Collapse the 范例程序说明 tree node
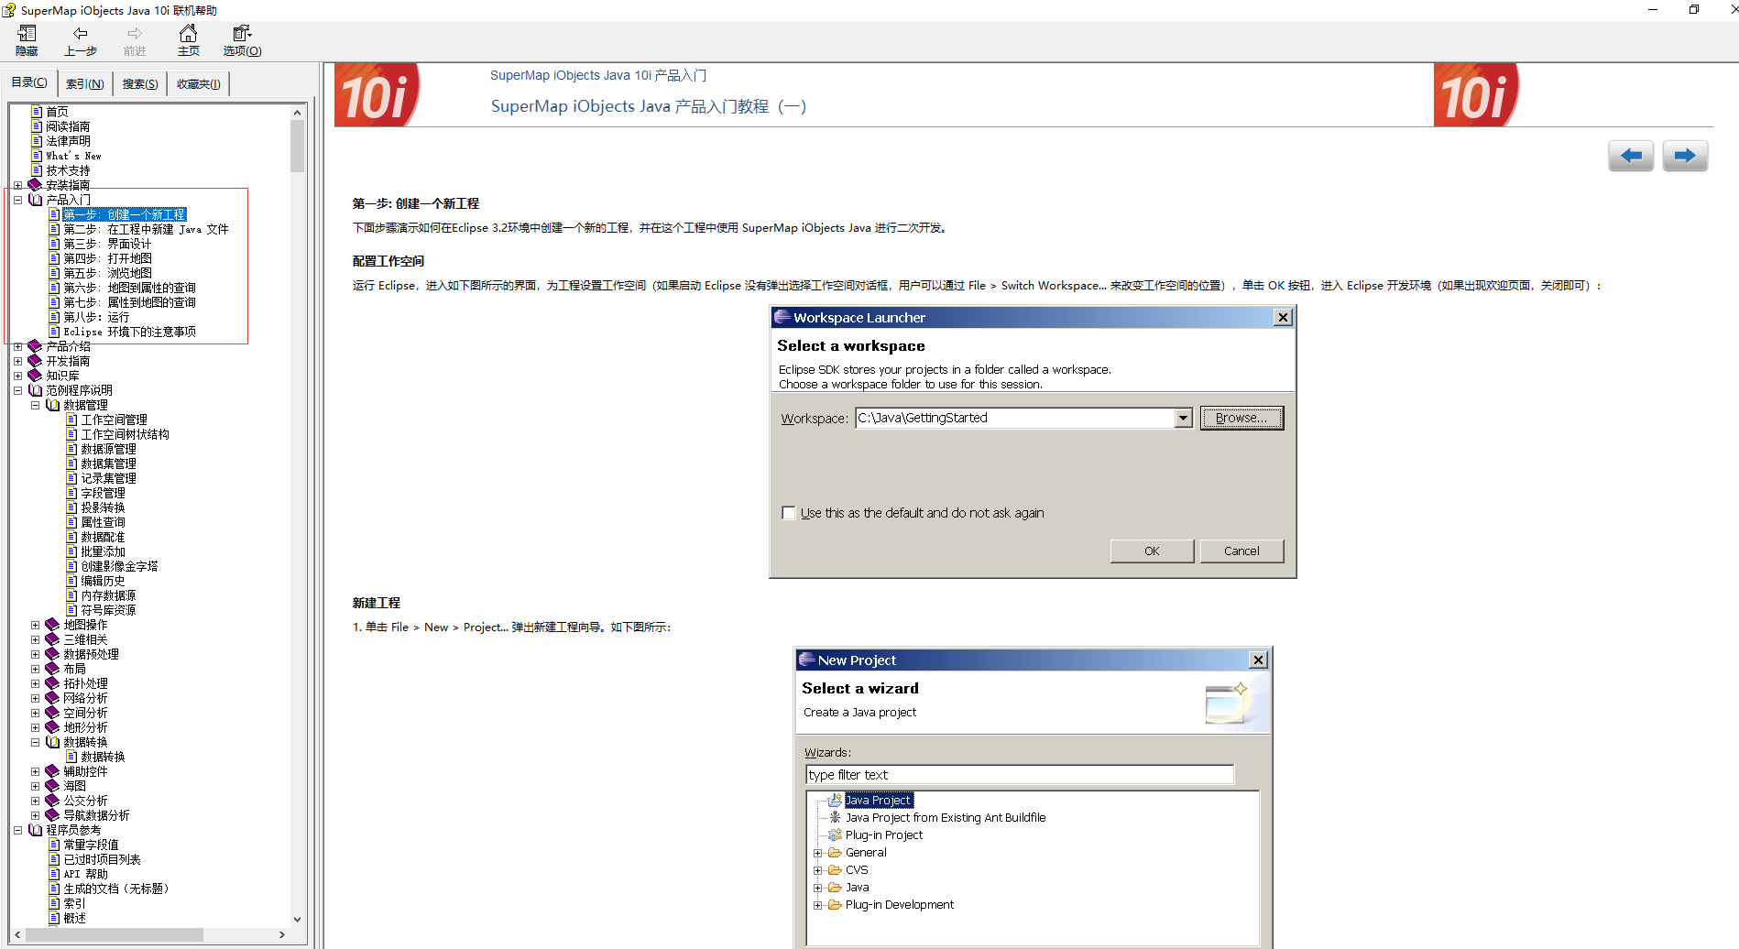 (x=17, y=390)
